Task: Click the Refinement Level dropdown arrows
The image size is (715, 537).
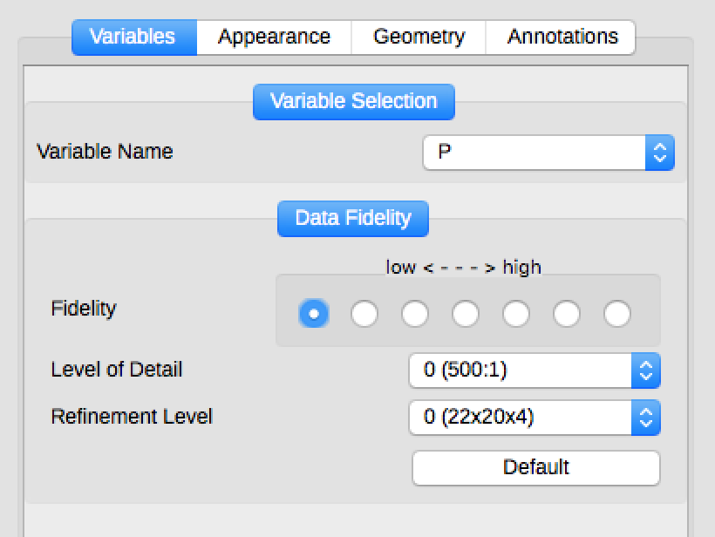Action: pyautogui.click(x=646, y=418)
